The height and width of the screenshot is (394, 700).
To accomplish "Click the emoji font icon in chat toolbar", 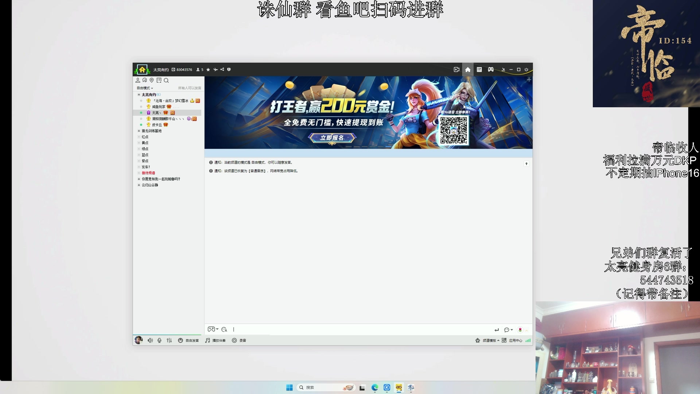I will coord(224,329).
